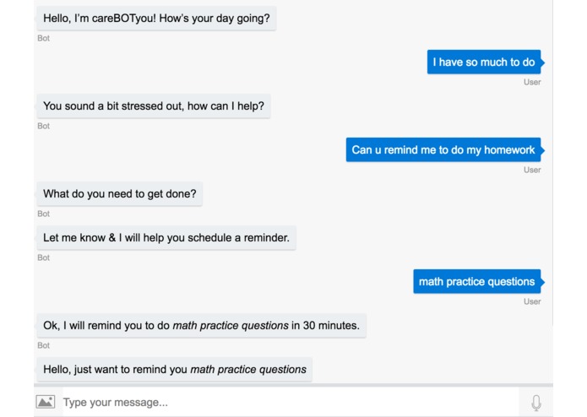Image resolution: width=587 pixels, height=417 pixels.
Task: Click the 'Can u remind me to do my homework' bubble
Action: click(445, 150)
